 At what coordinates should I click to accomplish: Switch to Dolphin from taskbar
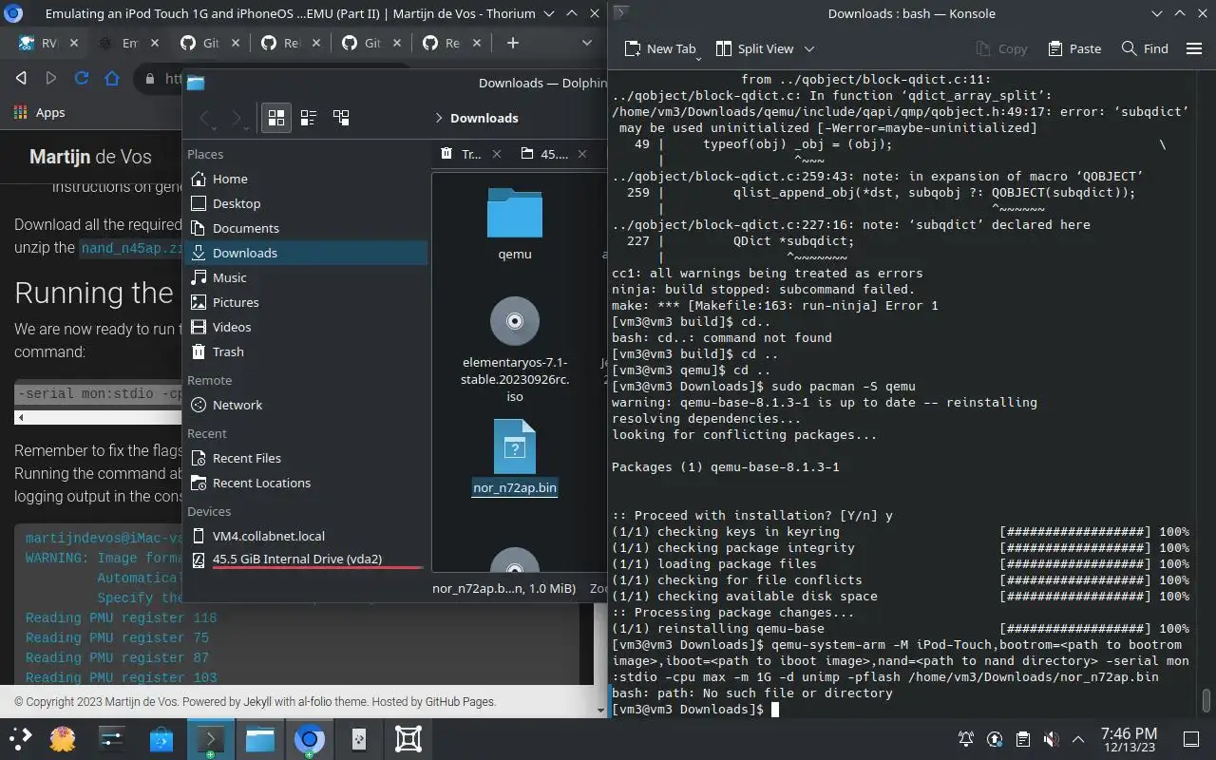click(x=259, y=739)
